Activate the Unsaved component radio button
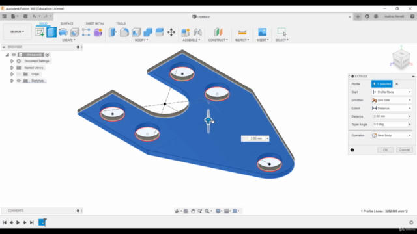 click(x=47, y=55)
